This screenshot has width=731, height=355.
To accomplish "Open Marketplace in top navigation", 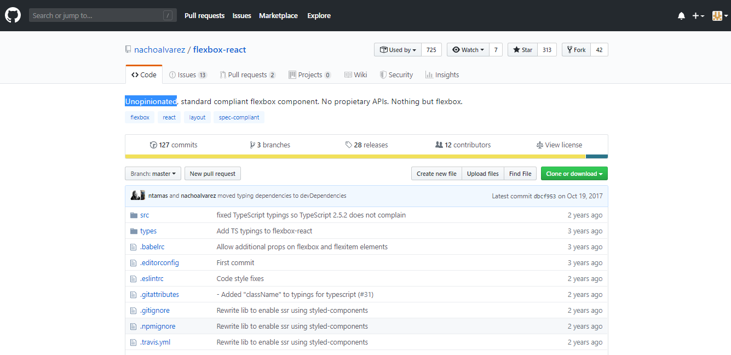I will (x=278, y=16).
